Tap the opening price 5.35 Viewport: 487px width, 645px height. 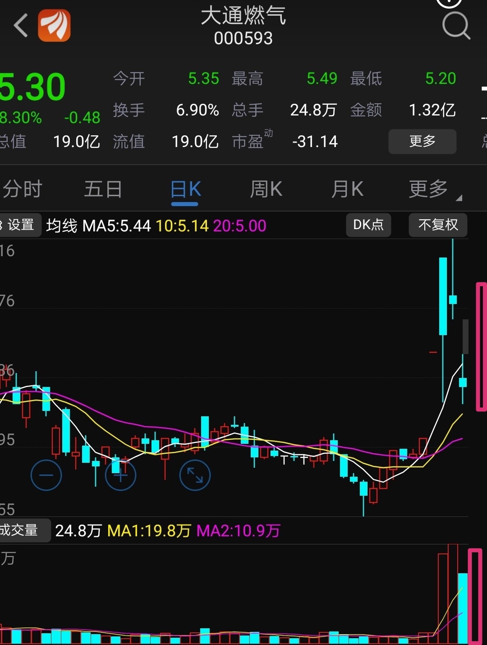(x=203, y=78)
